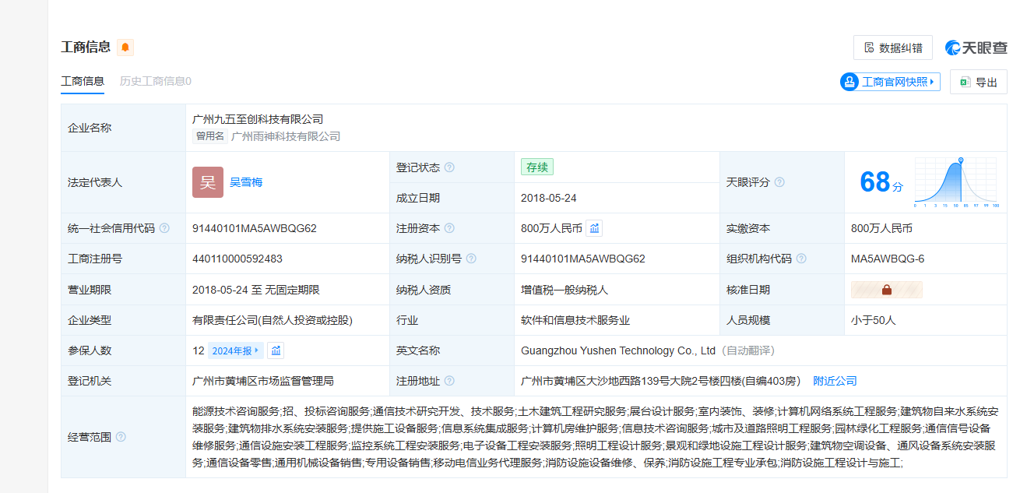This screenshot has height=493, width=1020.
Task: Click help icon beside 组织机构代码
Action: click(801, 259)
